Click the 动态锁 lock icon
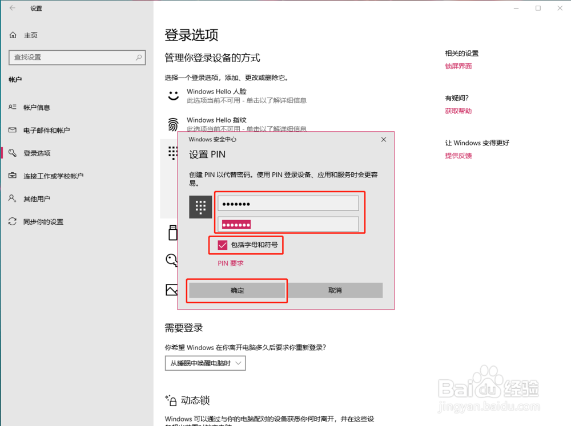Image resolution: width=571 pixels, height=426 pixels. click(171, 400)
